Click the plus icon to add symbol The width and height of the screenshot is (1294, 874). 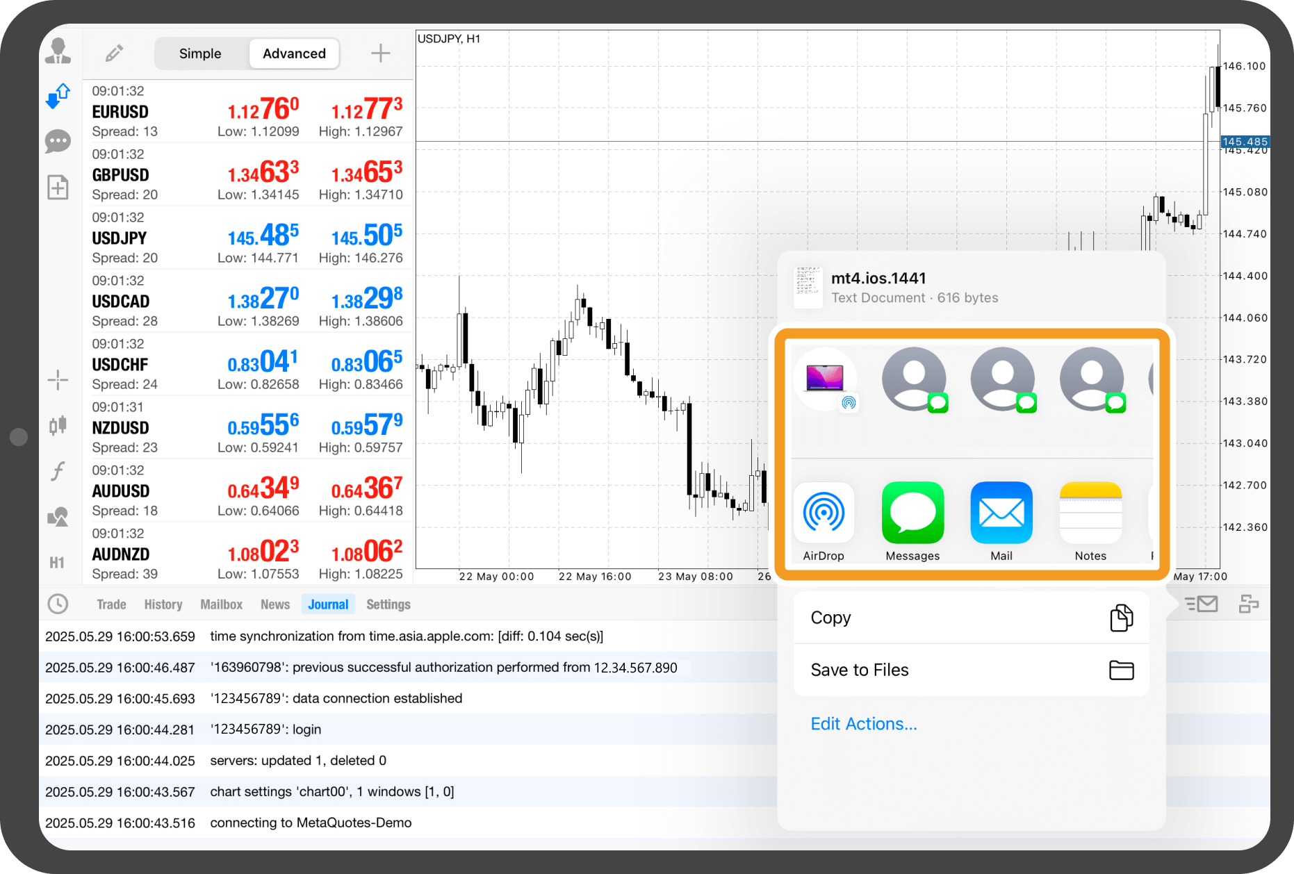point(380,53)
